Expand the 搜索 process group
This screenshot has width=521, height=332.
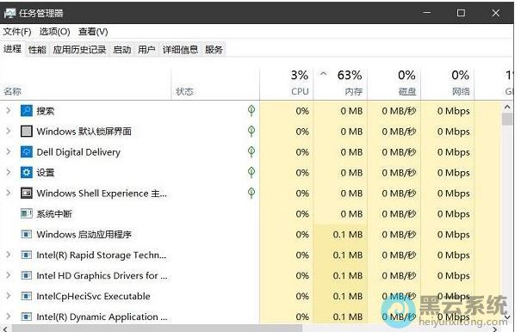click(9, 111)
